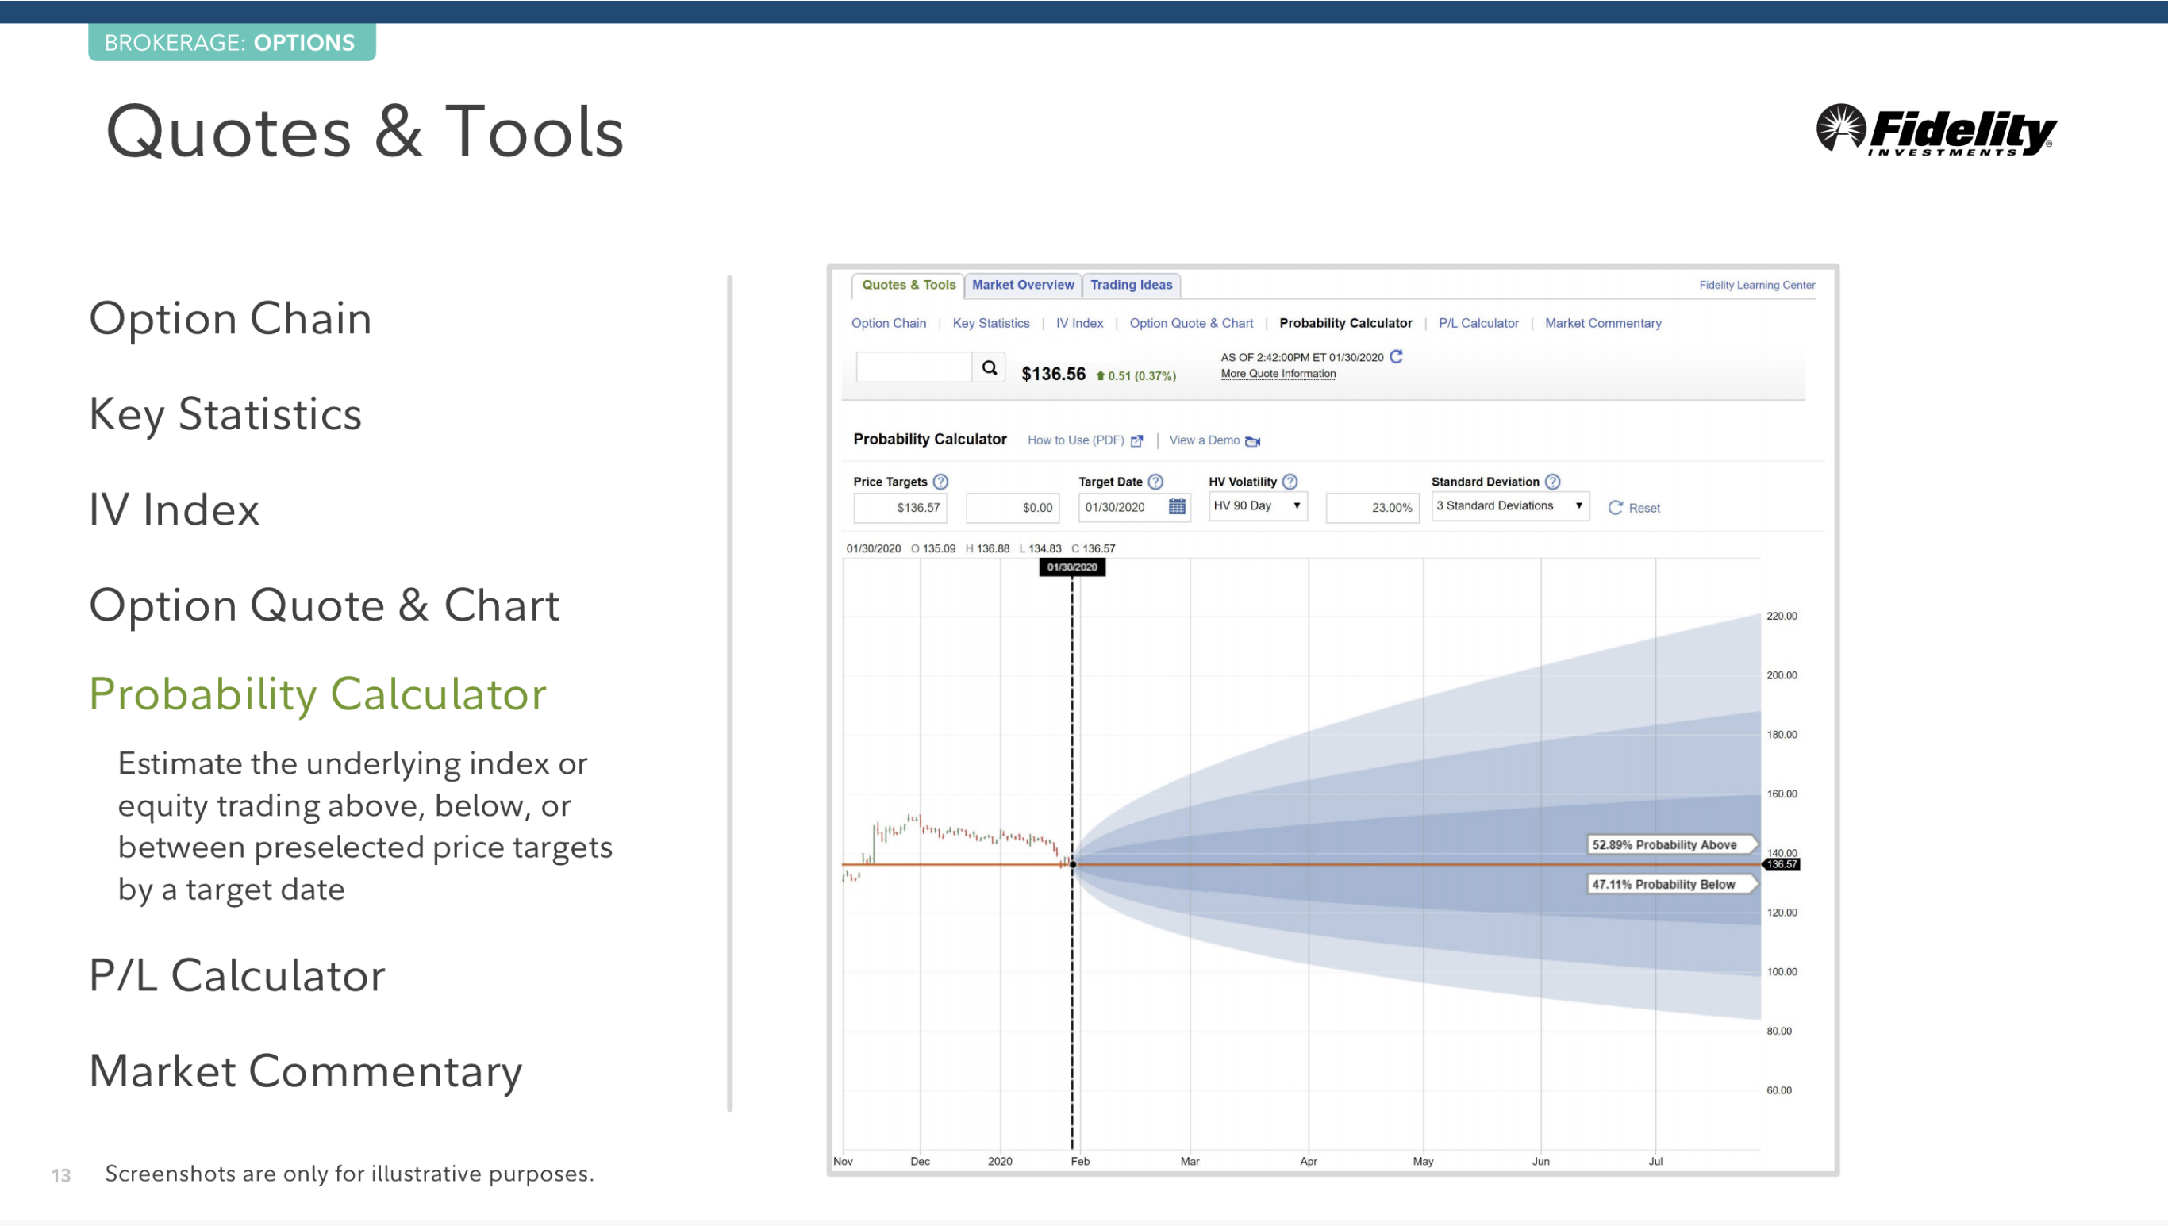Open the More Quote Information link
Image resolution: width=2168 pixels, height=1226 pixels.
1277,374
